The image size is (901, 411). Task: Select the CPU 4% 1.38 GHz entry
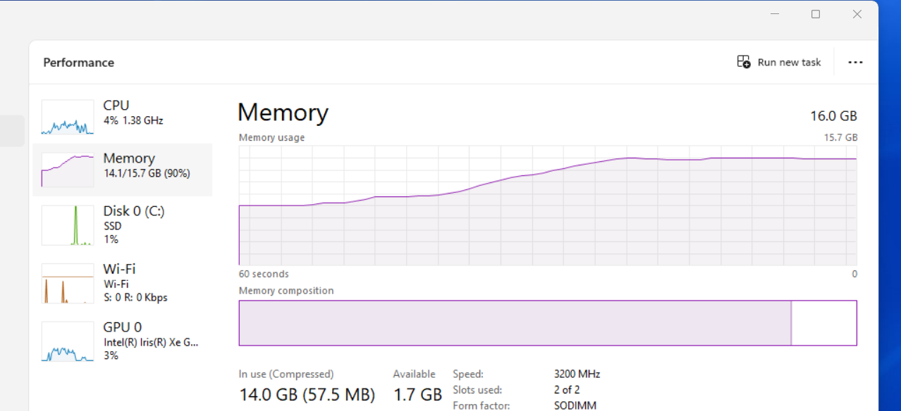133,113
